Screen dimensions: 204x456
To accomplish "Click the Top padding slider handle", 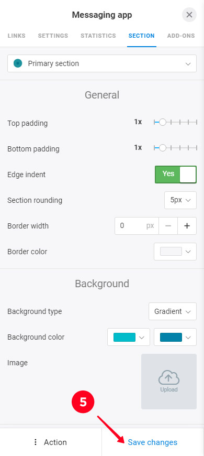I will coord(163,122).
